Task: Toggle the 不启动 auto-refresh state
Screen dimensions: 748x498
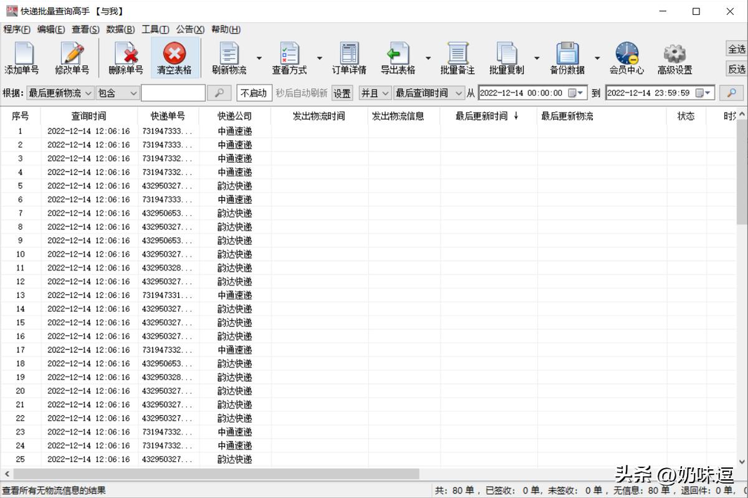Action: pos(254,92)
